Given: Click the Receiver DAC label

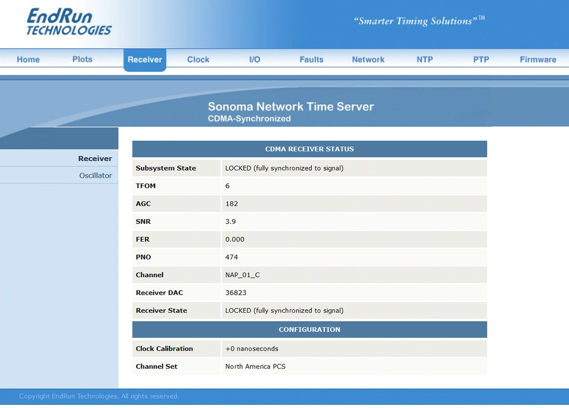Looking at the screenshot, I should (x=159, y=293).
